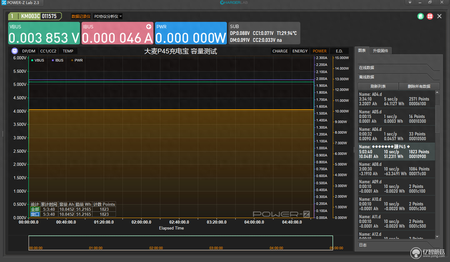This screenshot has width=450, height=262.
Task: Toggle the CC1/CC2 curve display
Action: coord(48,51)
